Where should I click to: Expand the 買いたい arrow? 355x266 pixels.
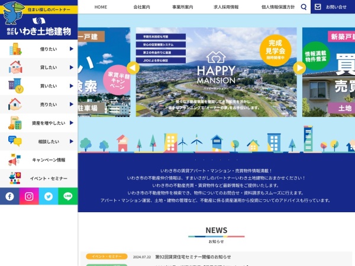pos(72,86)
